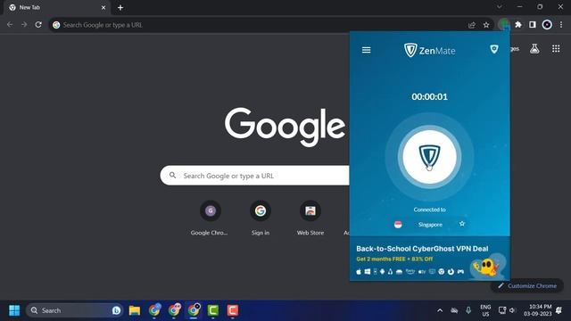Viewport: 571px width, 321px height.
Task: Open the Search Labs flask icon
Action: click(x=534, y=49)
